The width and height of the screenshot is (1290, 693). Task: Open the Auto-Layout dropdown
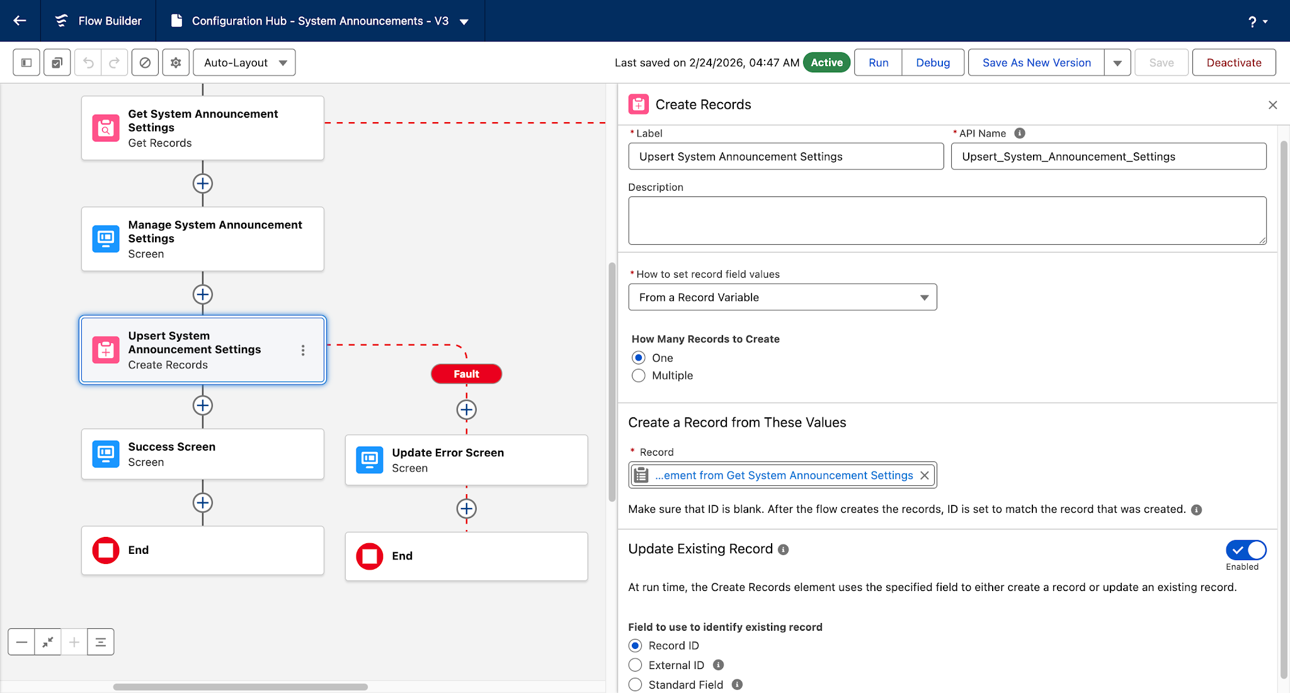point(244,62)
